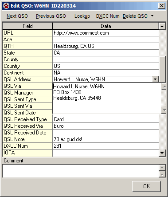168x197 pixels.
Task: Edit QTH value Healdsburg, CA US
Action: point(105,46)
